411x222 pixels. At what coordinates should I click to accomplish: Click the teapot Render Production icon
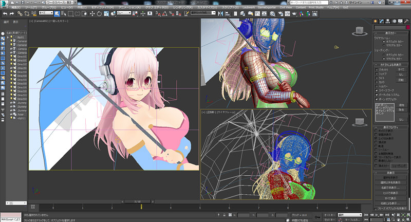294,14
